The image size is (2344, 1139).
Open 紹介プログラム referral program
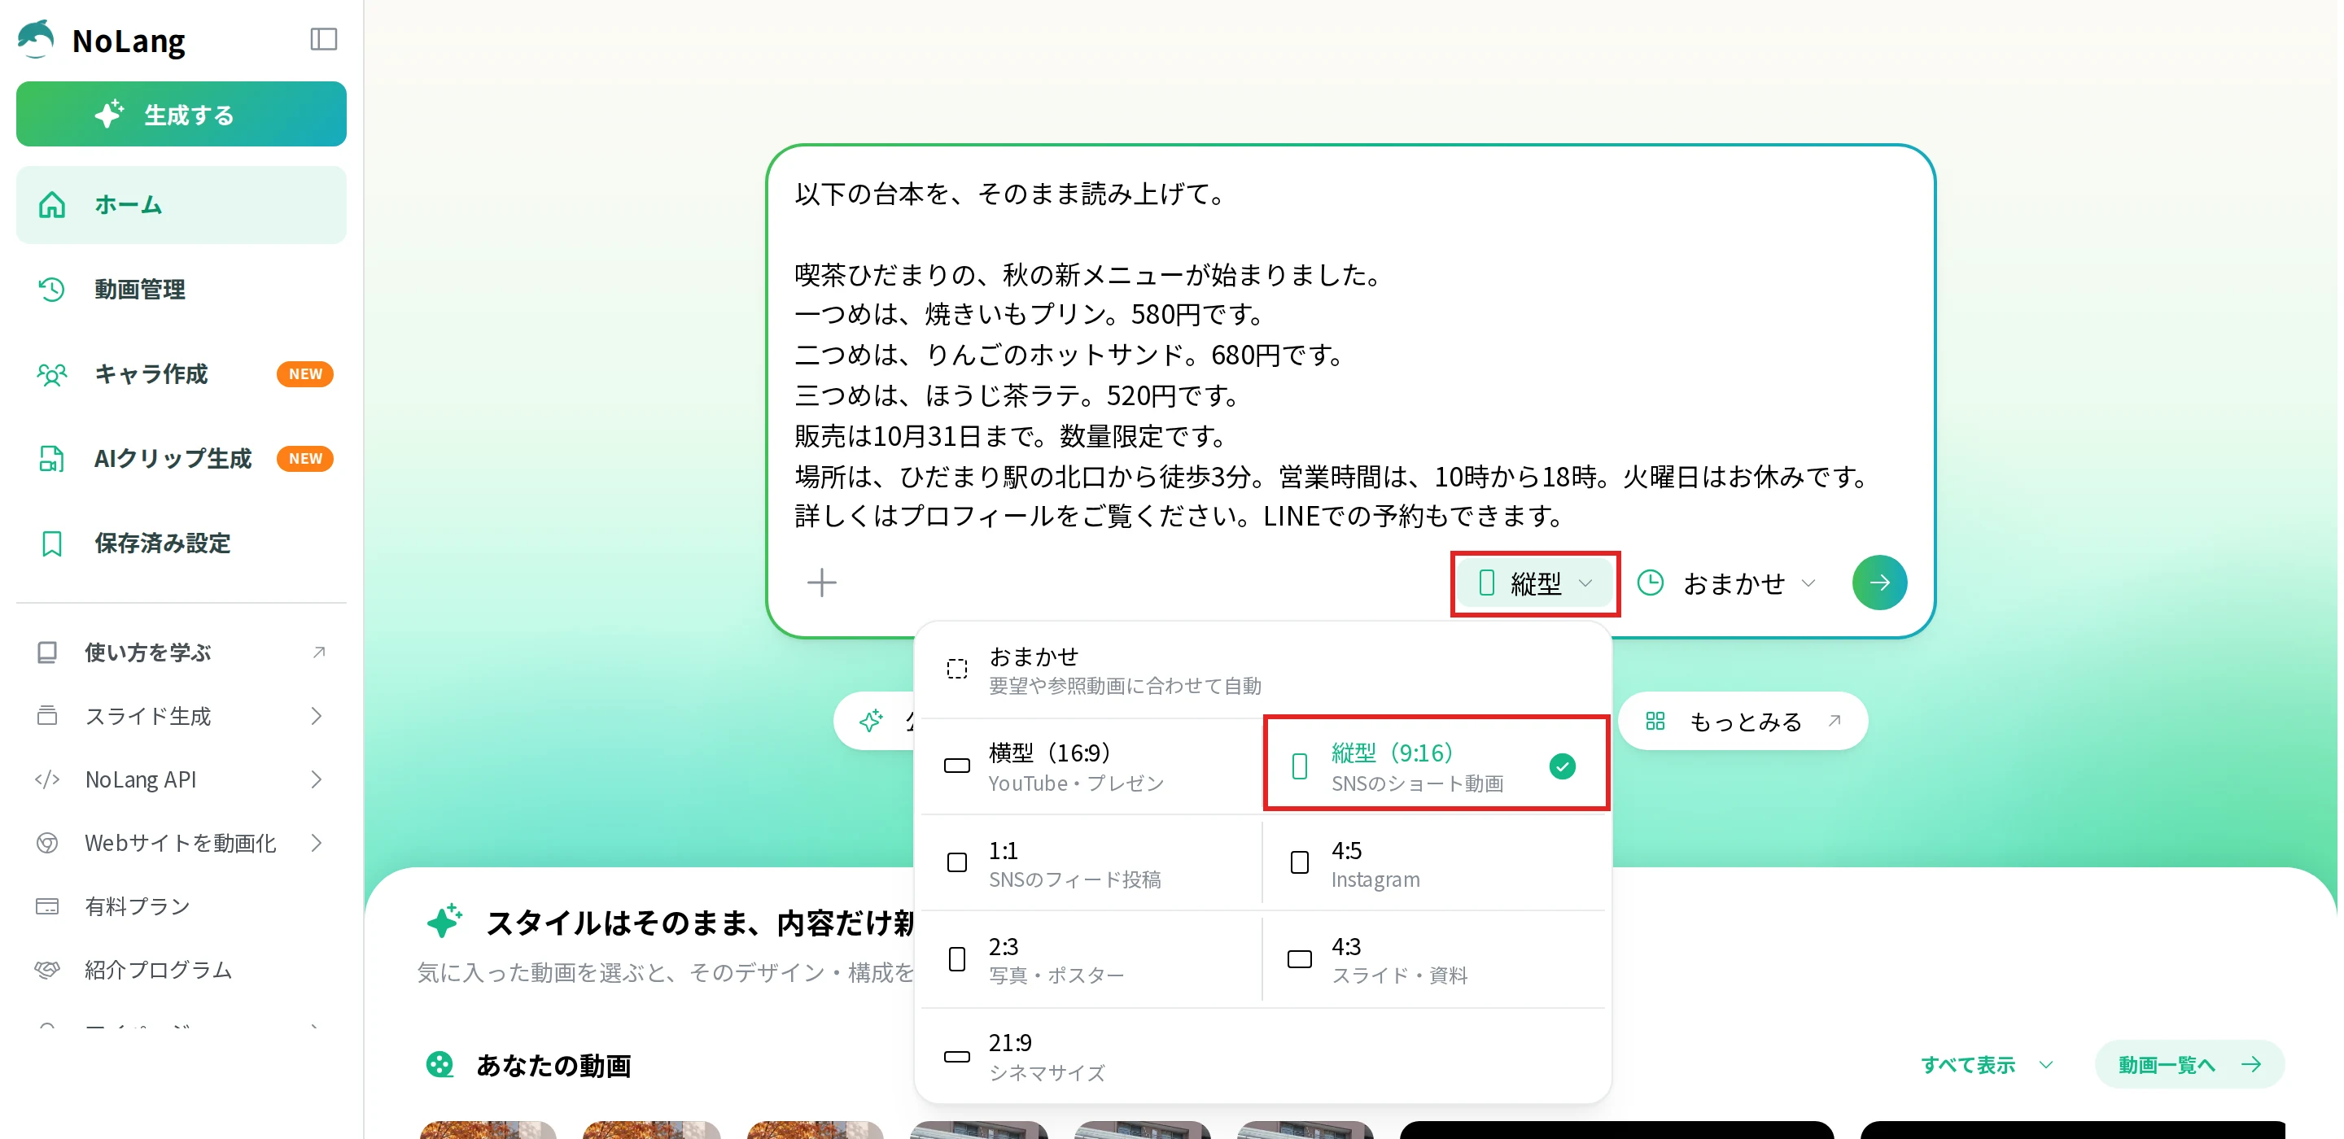coord(181,970)
